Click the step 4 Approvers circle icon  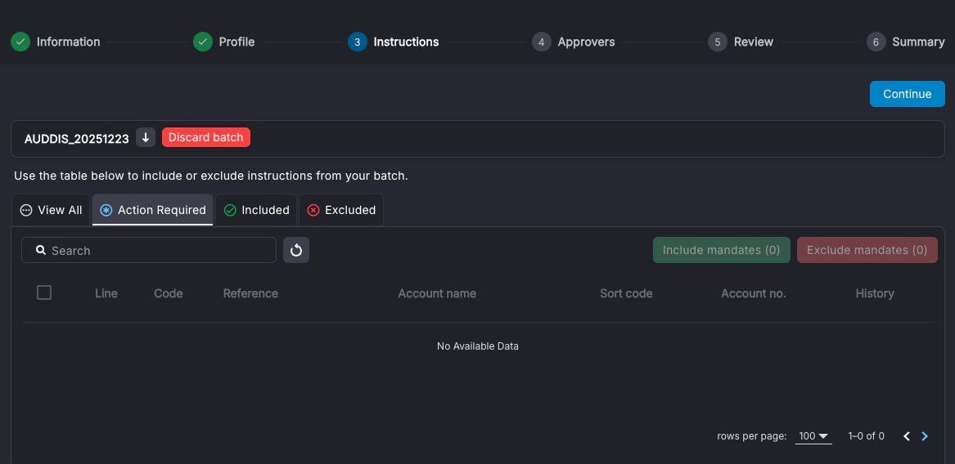click(542, 42)
